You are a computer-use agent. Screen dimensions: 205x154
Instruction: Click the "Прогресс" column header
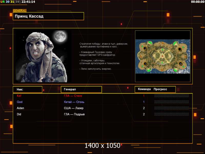[160, 89]
